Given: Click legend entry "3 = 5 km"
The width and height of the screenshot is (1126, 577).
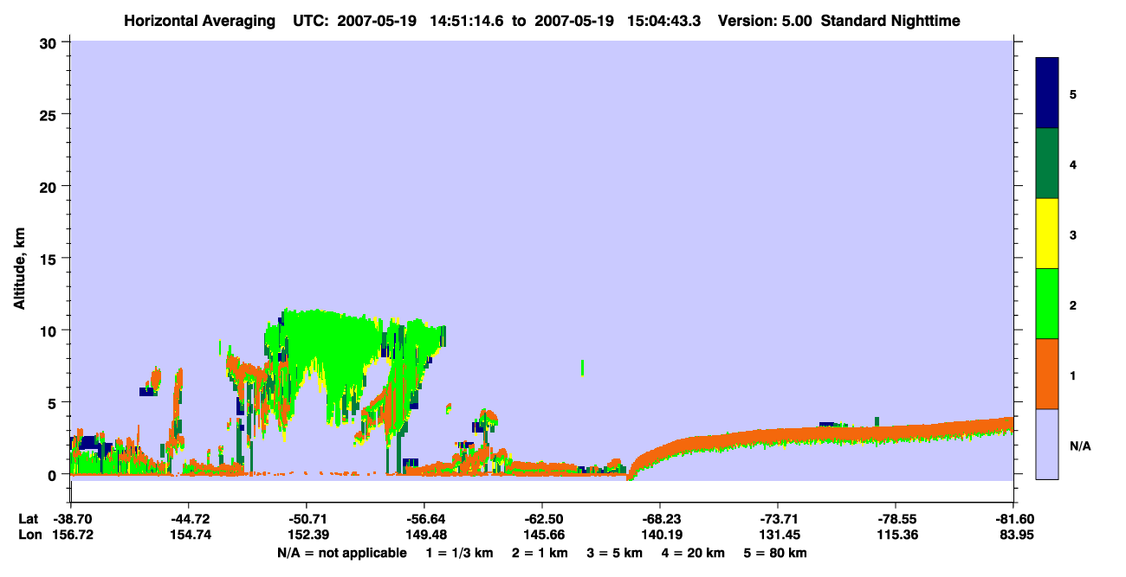Looking at the screenshot, I should 615,553.
